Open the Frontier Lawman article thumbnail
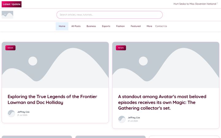The width and height of the screenshot is (221, 138). [55, 65]
